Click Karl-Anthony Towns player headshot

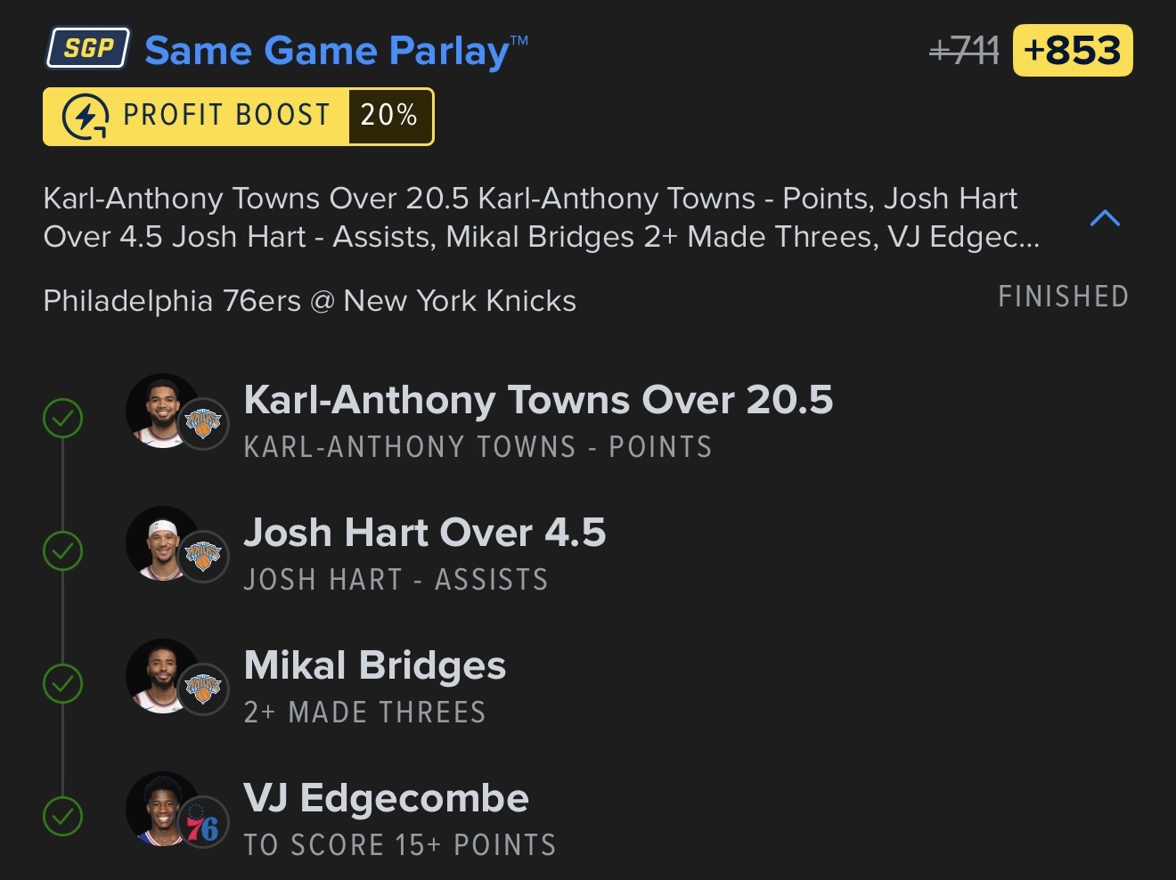(x=161, y=410)
